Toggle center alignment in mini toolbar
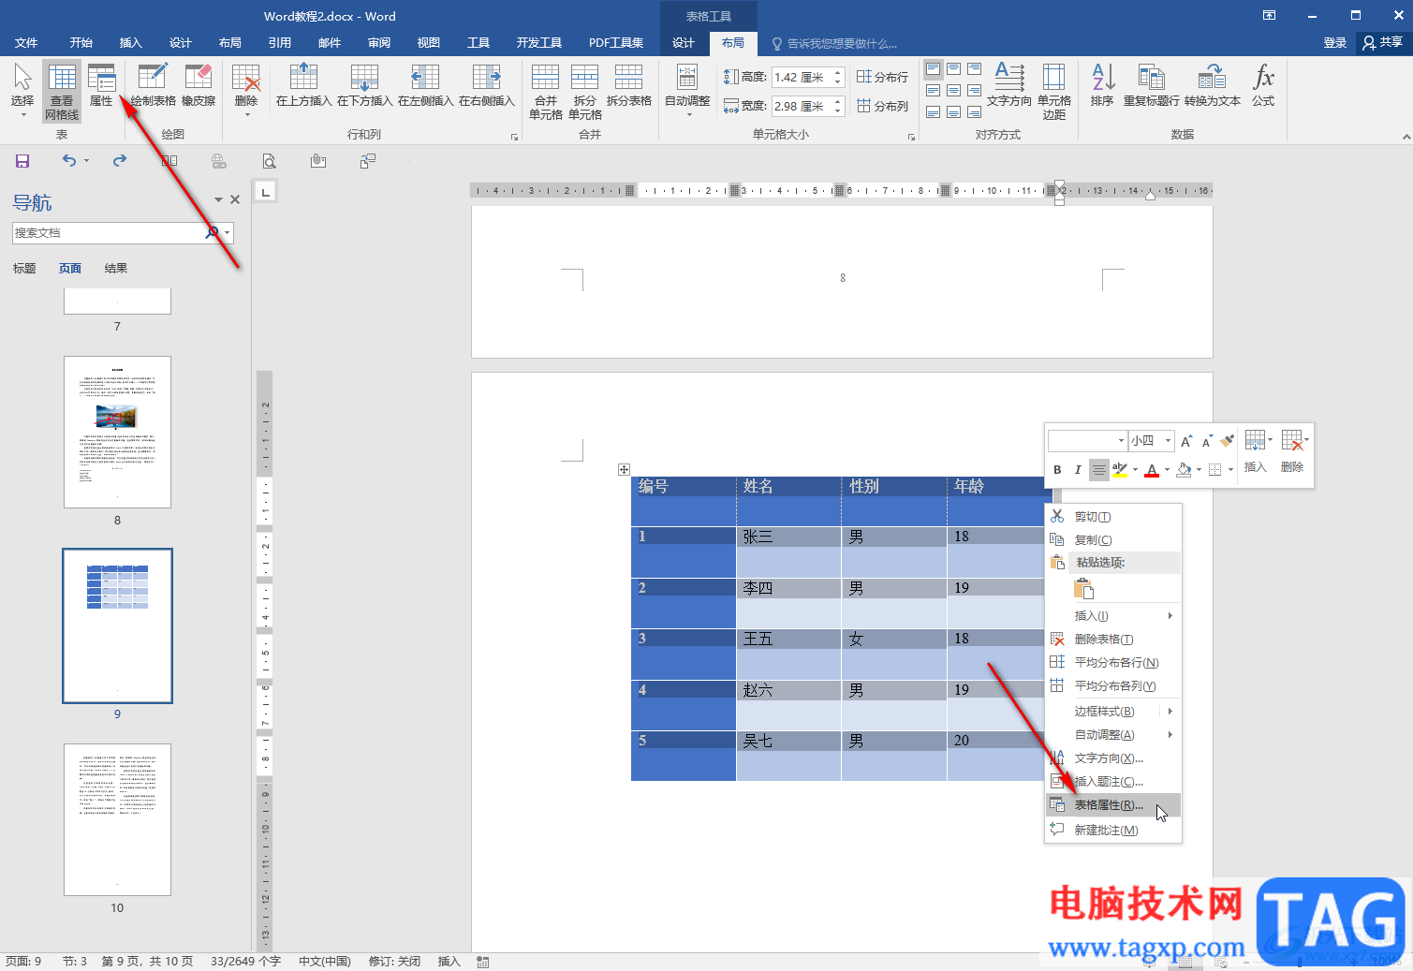Viewport: 1413px width, 971px height. [x=1098, y=470]
